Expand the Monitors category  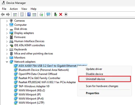(x=7, y=58)
